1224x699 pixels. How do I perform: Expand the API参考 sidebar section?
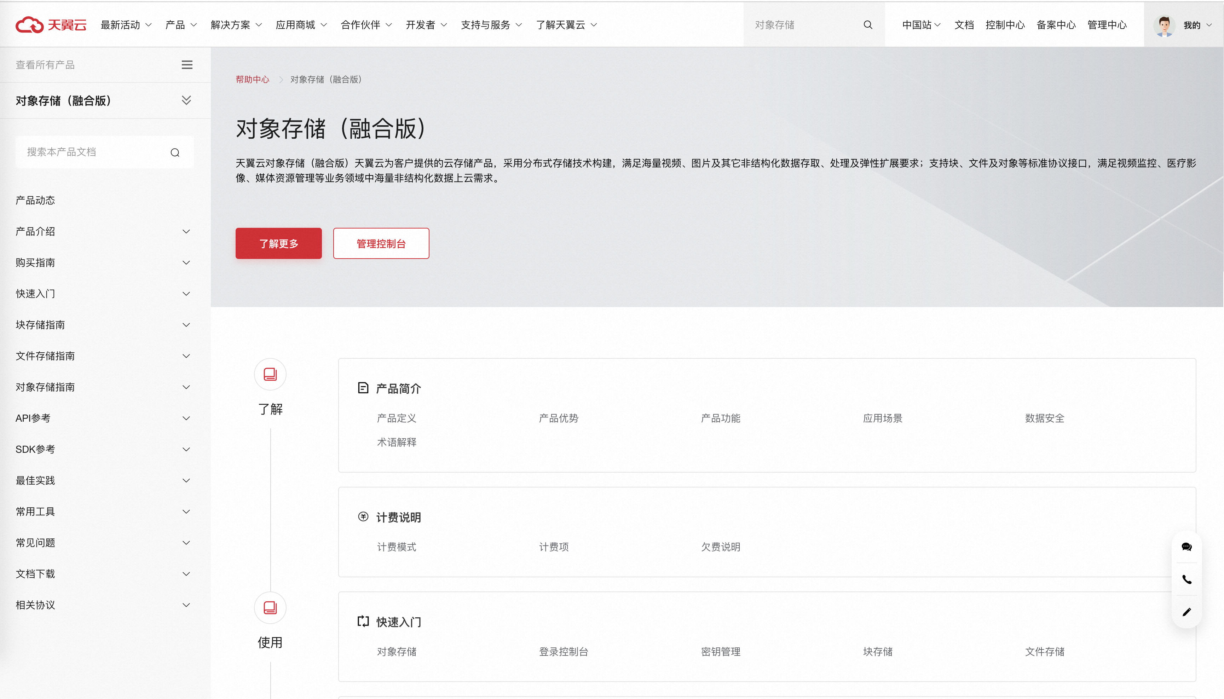tap(186, 418)
